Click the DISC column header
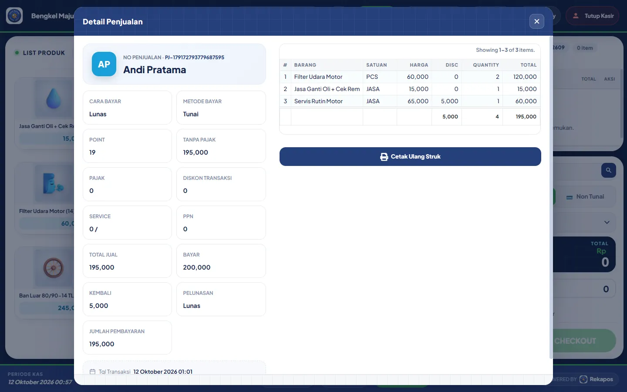This screenshot has height=392, width=627. pos(452,65)
